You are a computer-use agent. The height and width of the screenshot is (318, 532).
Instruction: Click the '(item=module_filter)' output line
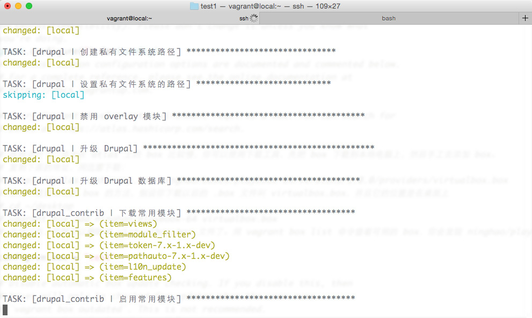(x=99, y=235)
